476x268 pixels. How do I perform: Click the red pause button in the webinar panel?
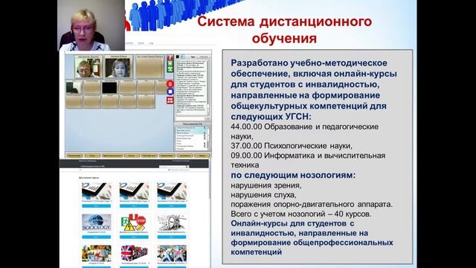[x=170, y=84]
